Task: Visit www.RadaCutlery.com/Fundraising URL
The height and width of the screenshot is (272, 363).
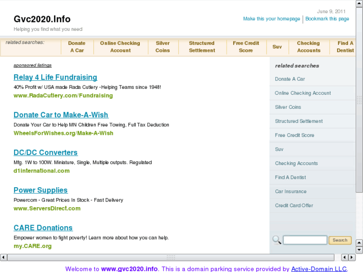Action: tap(63, 96)
